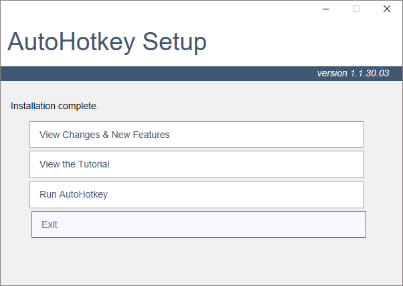This screenshot has height=286, width=403.
Task: Open the View the Tutorial option
Action: tap(197, 164)
